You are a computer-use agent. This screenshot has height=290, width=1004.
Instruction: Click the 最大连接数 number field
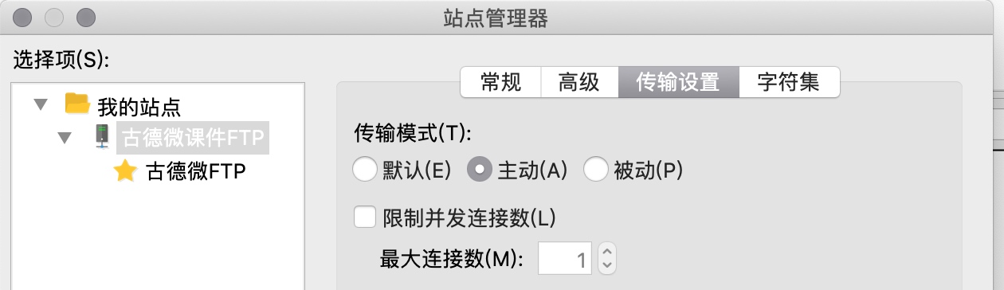point(566,258)
